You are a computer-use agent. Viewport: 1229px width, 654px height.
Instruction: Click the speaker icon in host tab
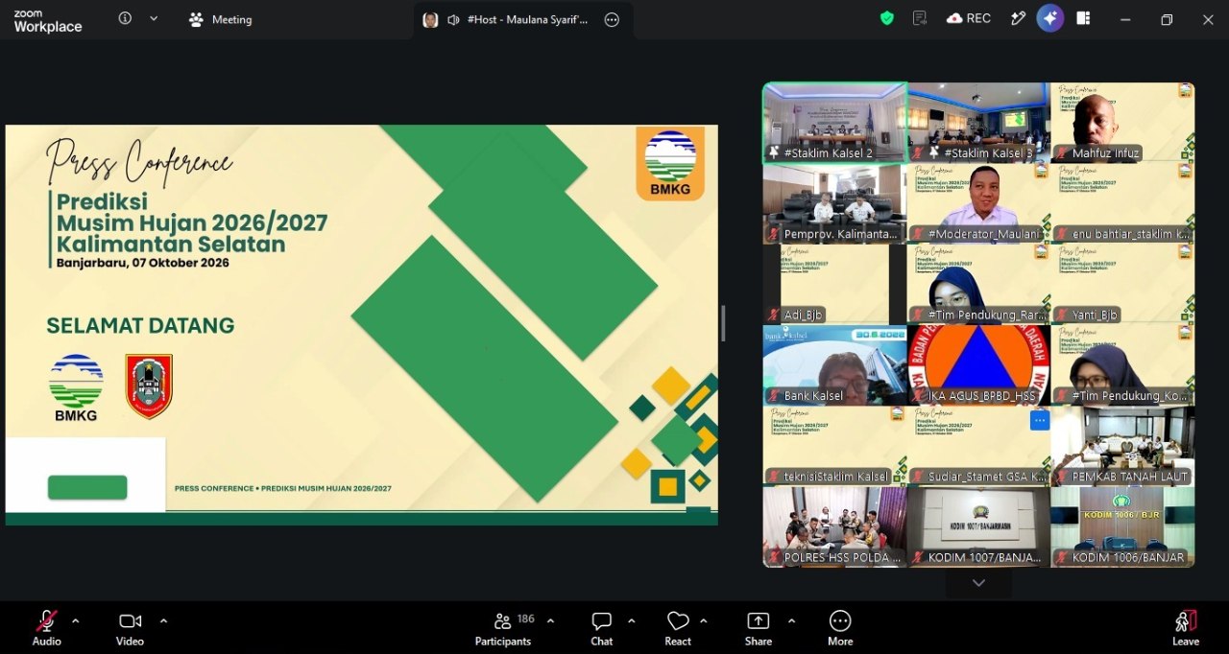pos(453,19)
